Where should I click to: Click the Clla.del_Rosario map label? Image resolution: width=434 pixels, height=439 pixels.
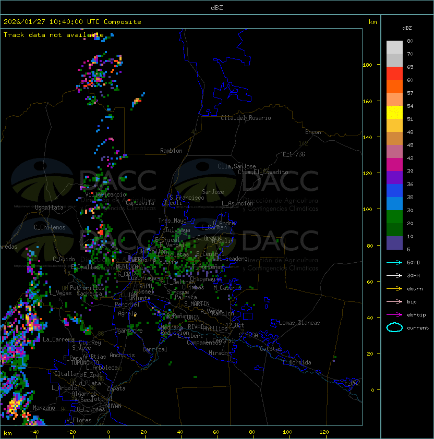pos(246,118)
